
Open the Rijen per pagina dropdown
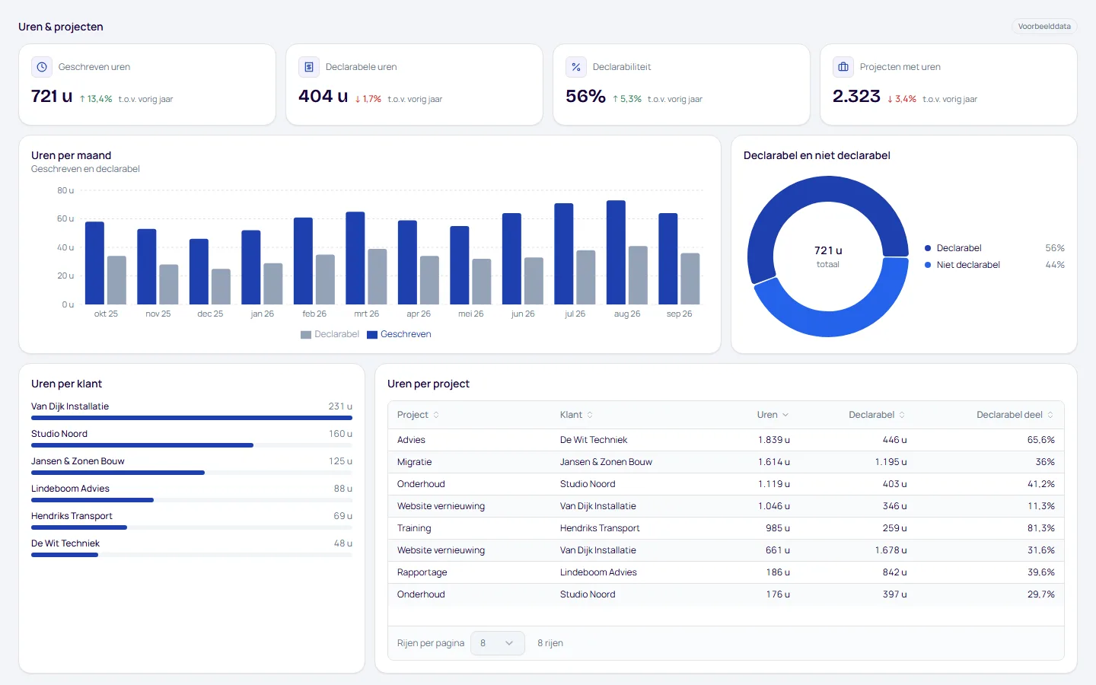point(498,643)
